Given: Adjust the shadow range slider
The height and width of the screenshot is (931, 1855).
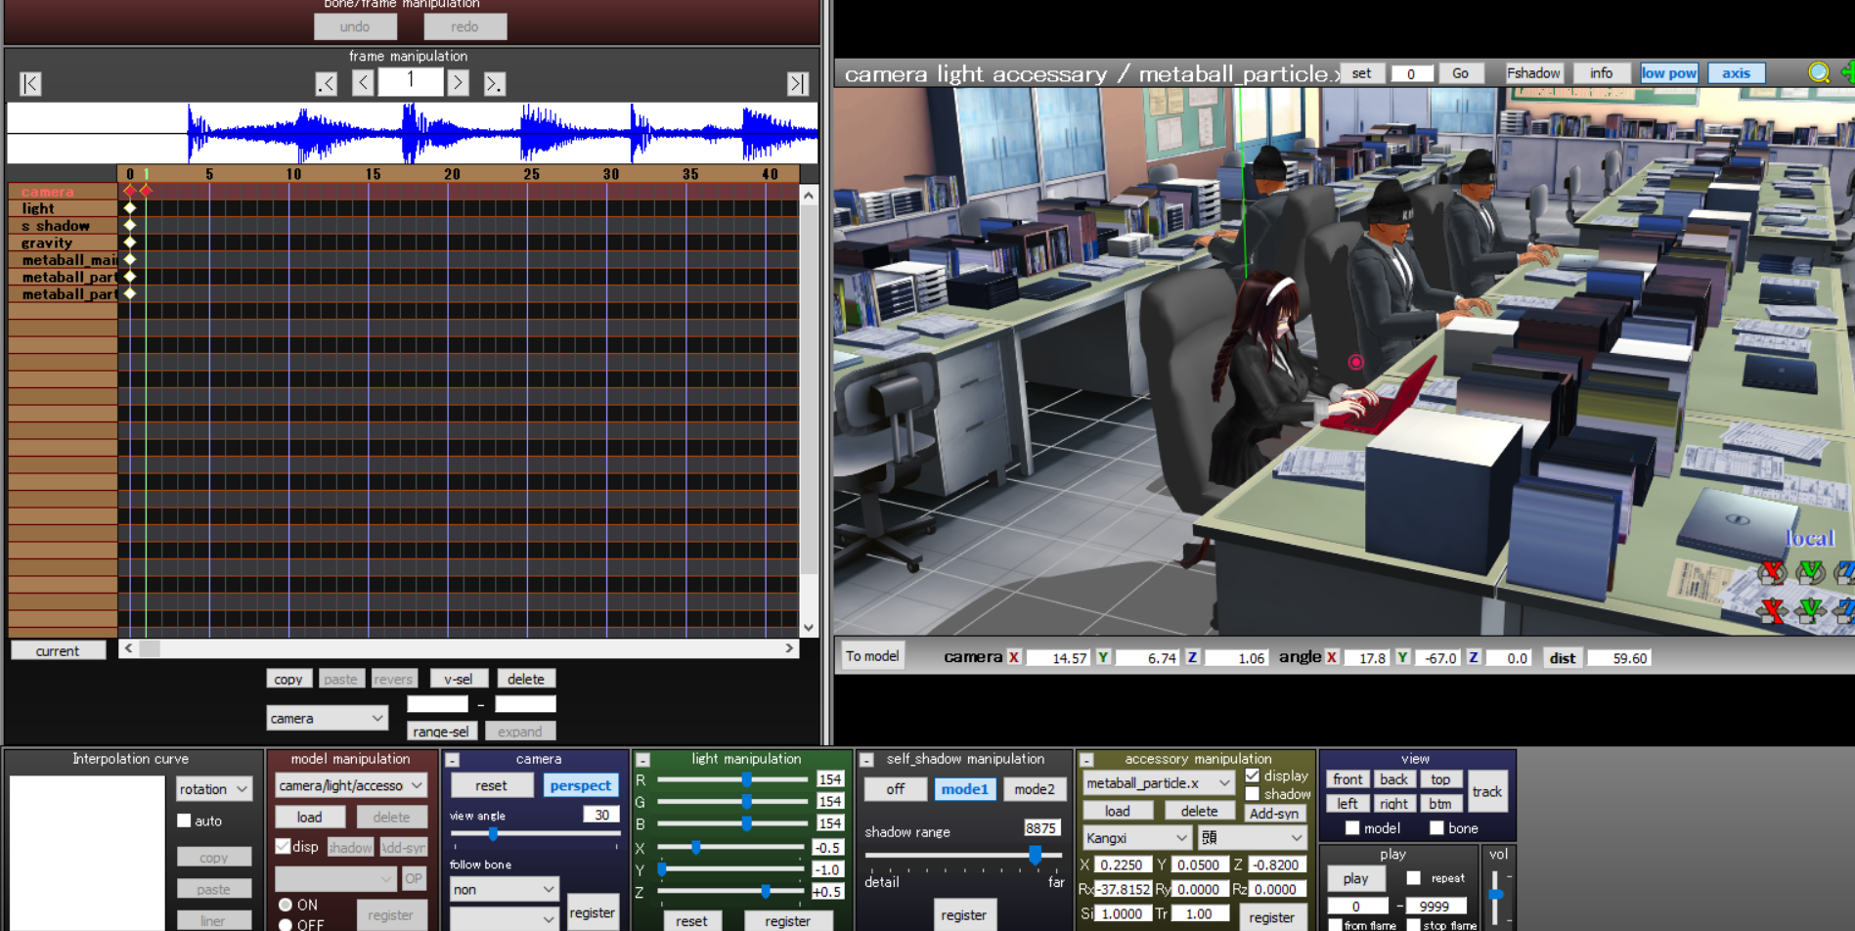Looking at the screenshot, I should click(1035, 855).
